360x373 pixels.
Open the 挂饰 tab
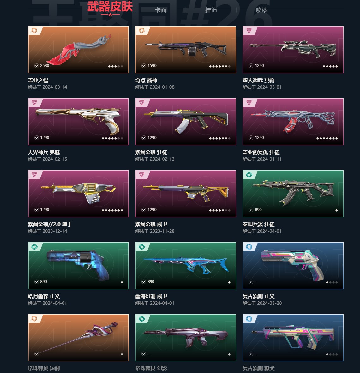211,10
